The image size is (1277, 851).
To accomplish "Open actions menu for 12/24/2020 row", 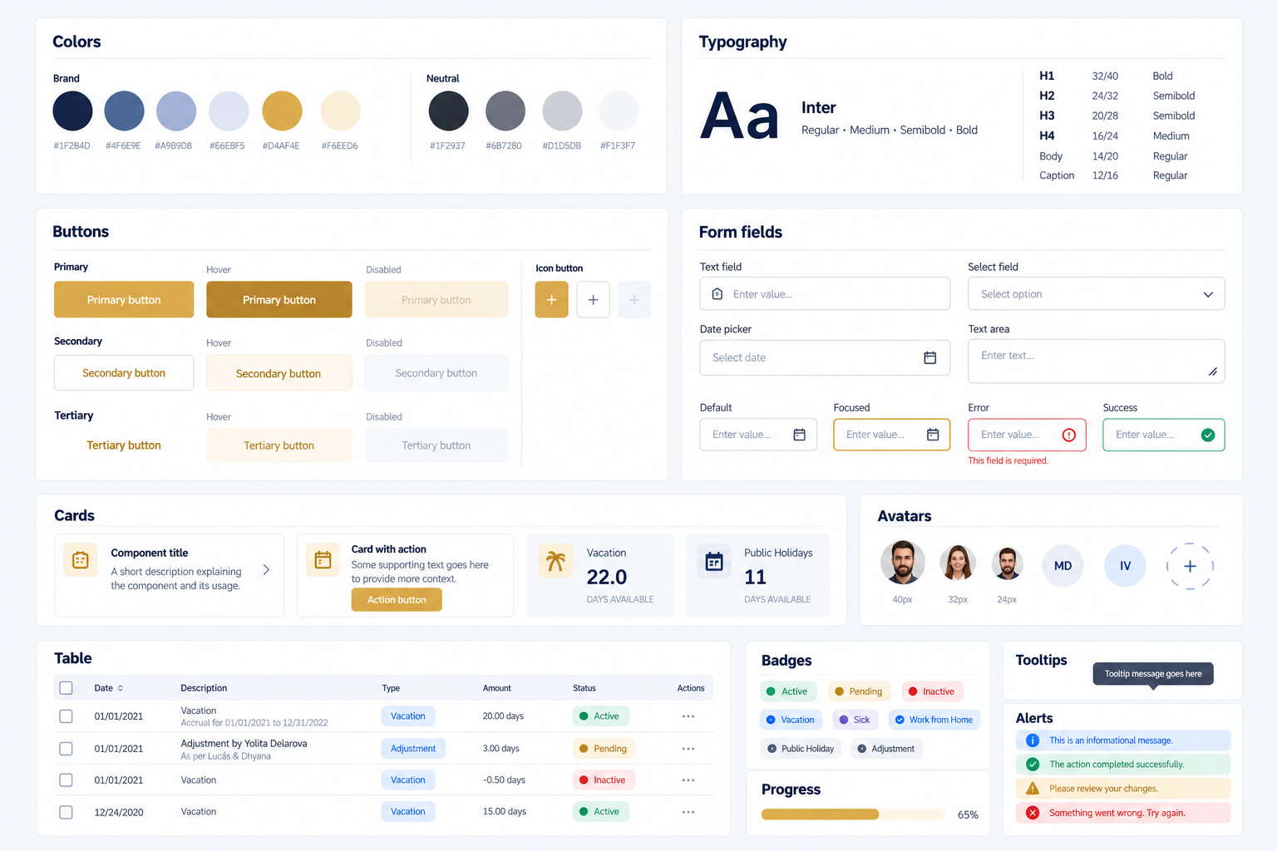I will pos(688,812).
